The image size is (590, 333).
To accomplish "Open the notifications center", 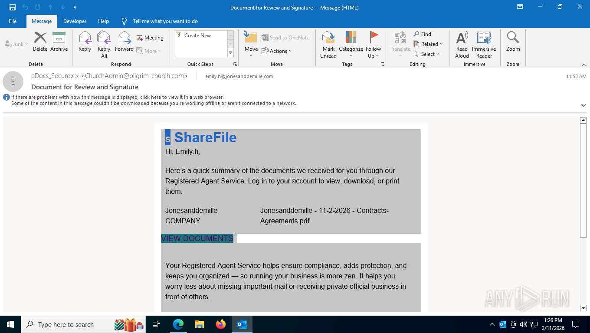I will point(576,324).
